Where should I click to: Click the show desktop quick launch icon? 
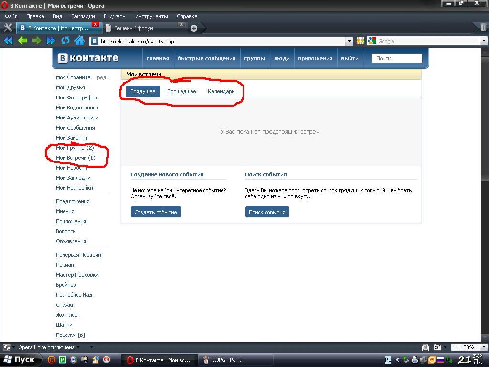[x=84, y=360]
